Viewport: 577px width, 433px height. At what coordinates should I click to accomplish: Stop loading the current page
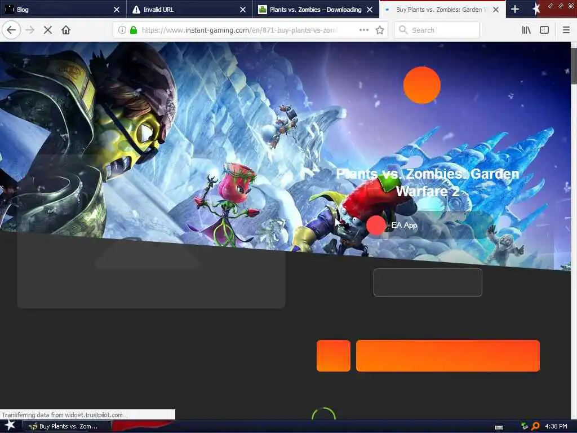tap(48, 30)
